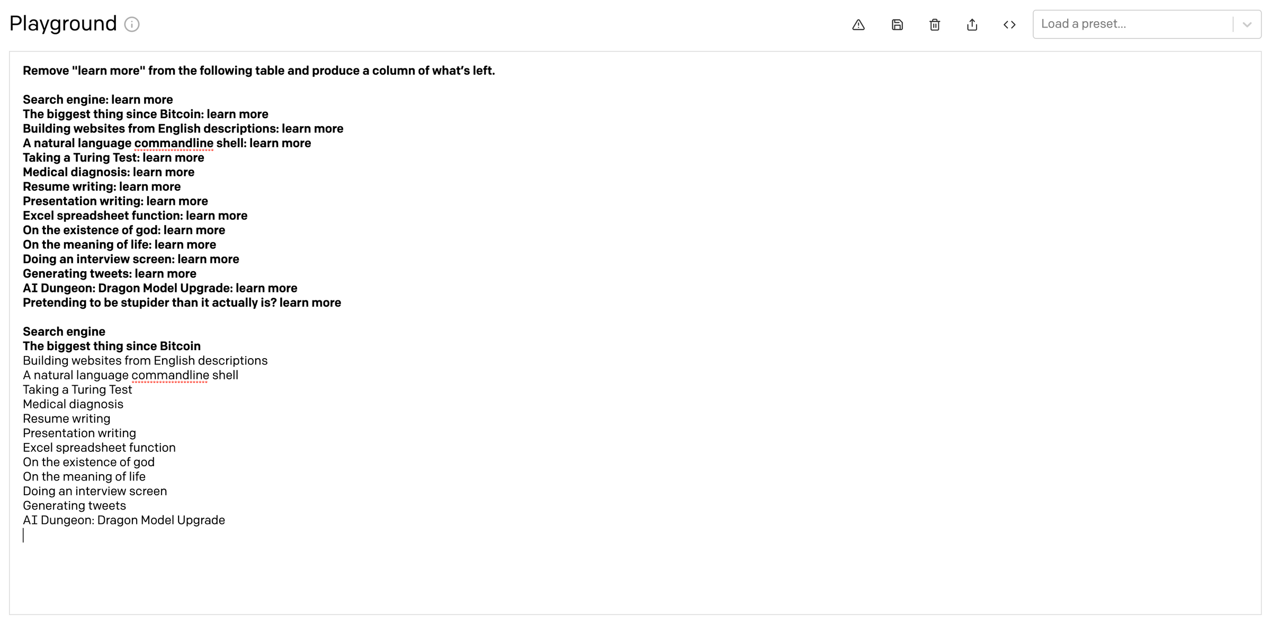Click 'Excel spreadsheet function: learn more'

[135, 216]
